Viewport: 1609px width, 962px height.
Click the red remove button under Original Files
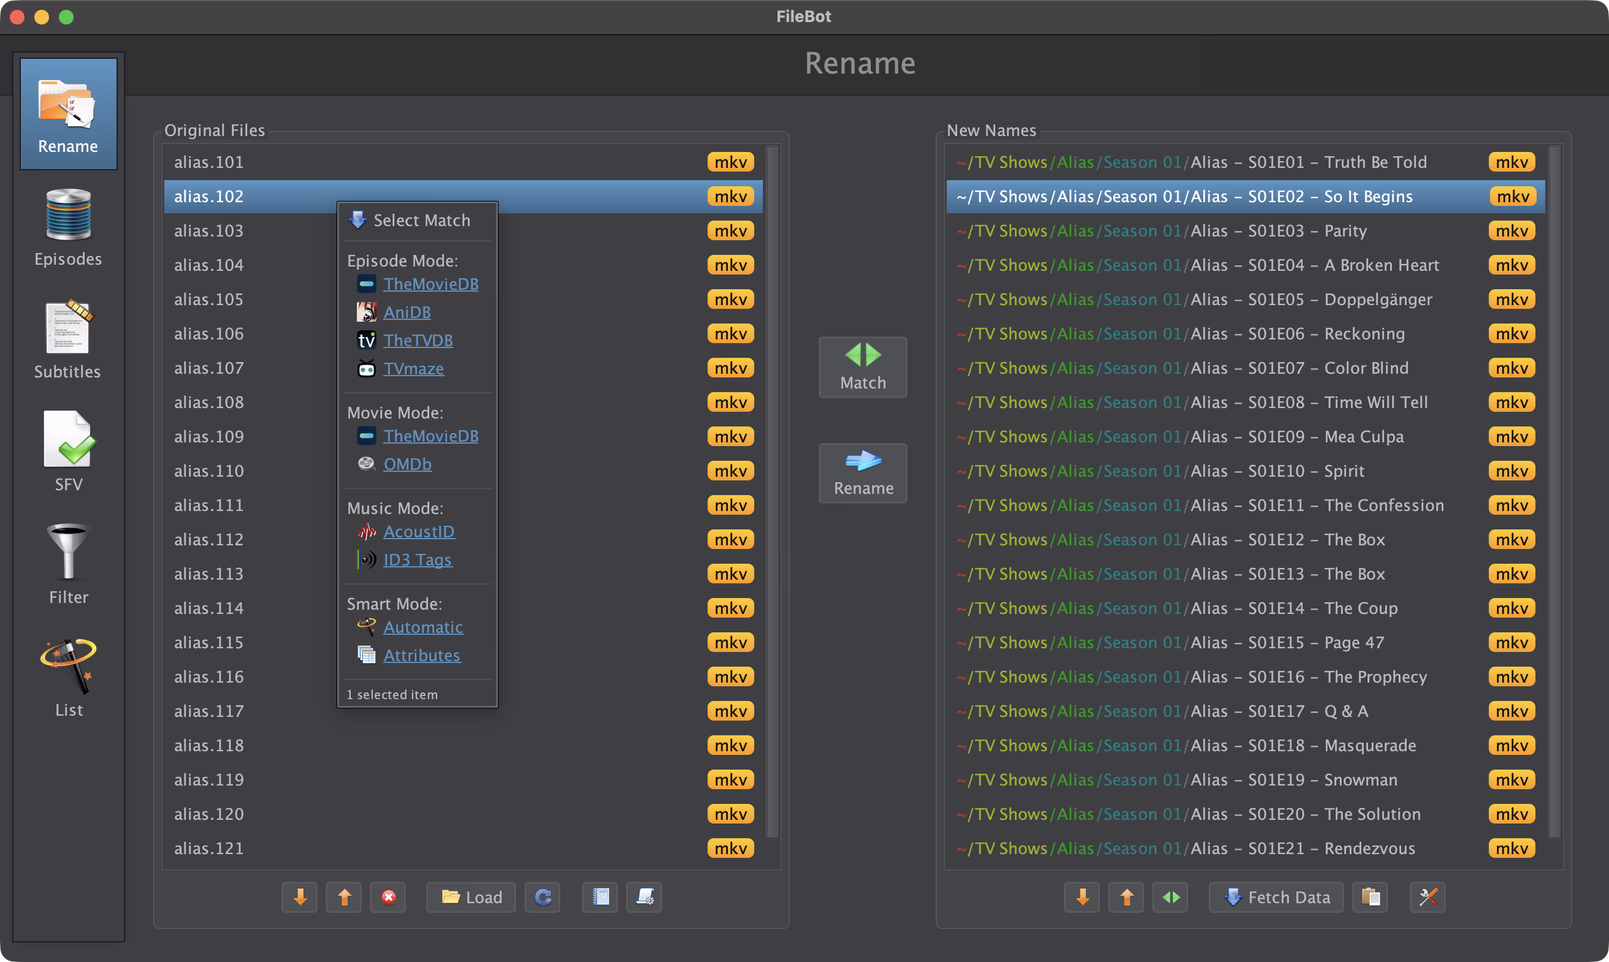click(388, 897)
